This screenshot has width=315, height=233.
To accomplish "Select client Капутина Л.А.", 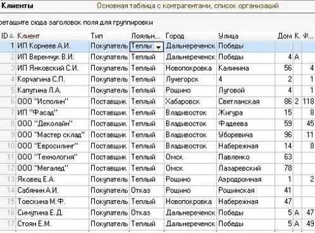I will (39, 90).
